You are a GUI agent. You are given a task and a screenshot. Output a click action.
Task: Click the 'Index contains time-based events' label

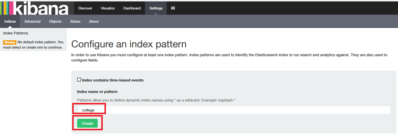point(113,80)
